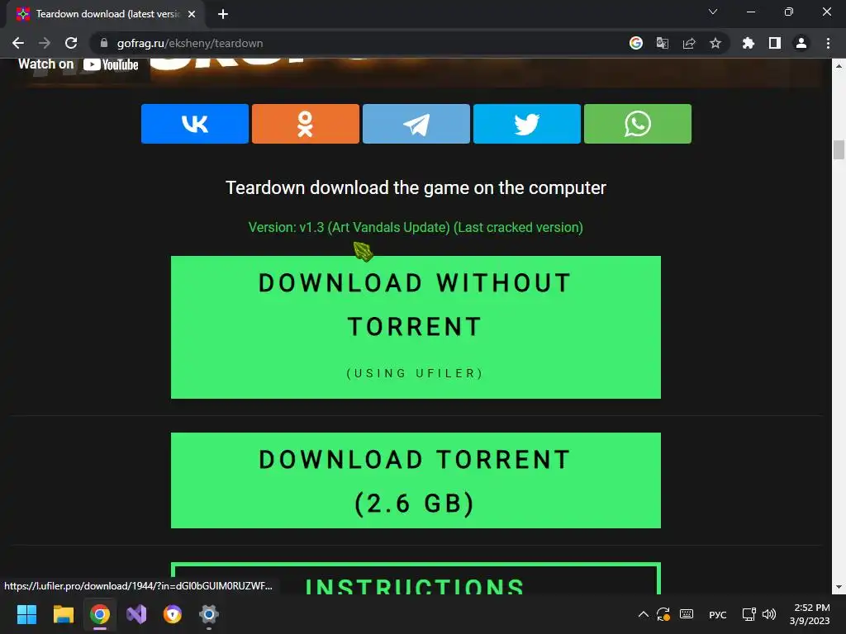The height and width of the screenshot is (634, 846).
Task: Go back to previous page
Action: [18, 43]
